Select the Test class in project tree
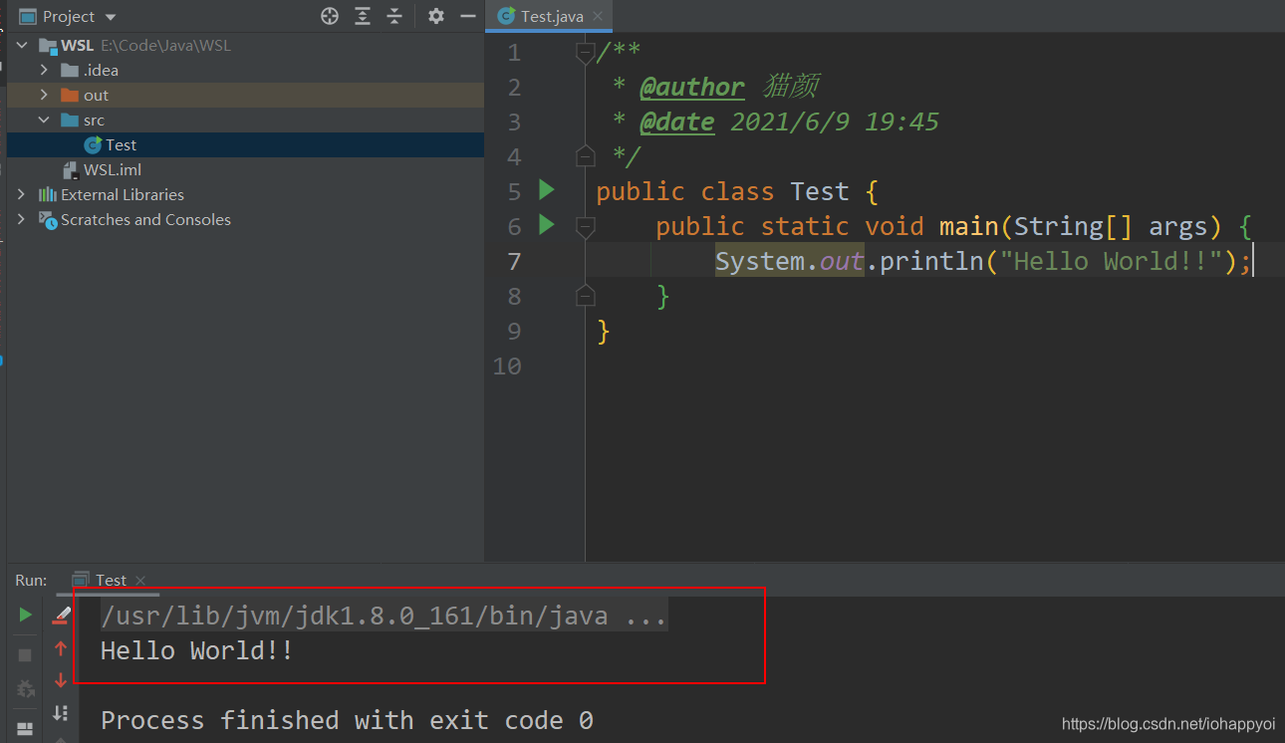The height and width of the screenshot is (743, 1285). click(245, 145)
